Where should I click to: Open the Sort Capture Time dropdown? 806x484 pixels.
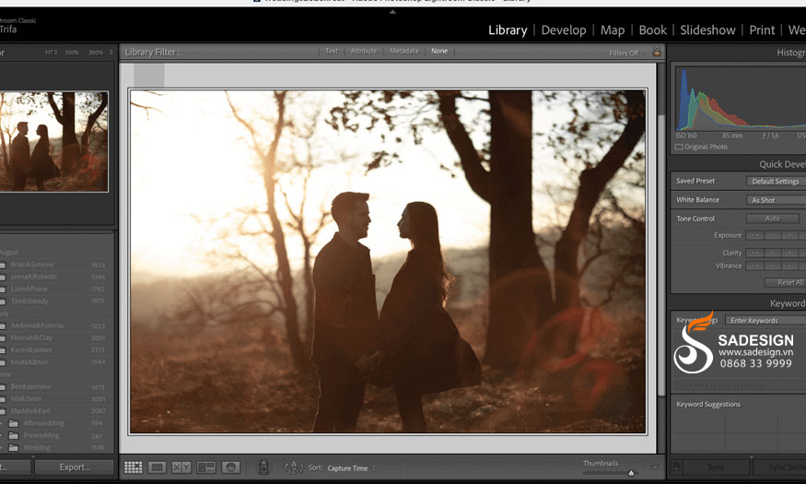pos(349,468)
